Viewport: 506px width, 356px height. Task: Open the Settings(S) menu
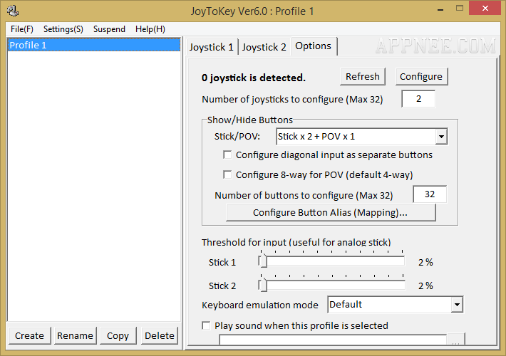[63, 29]
